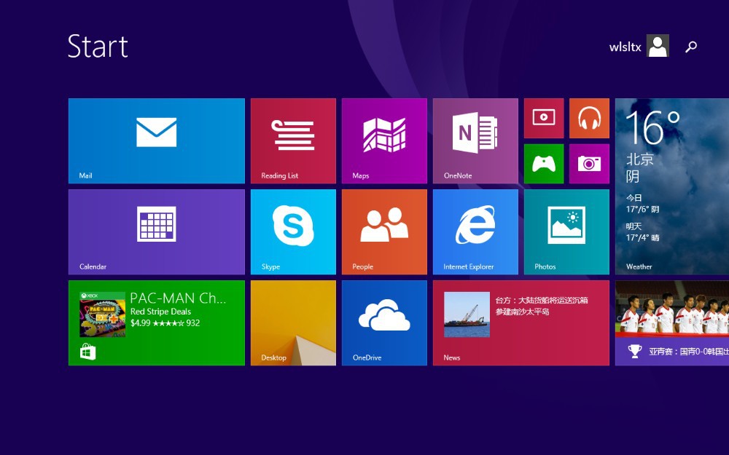This screenshot has height=455, width=729.
Task: Open the Calendar tile
Action: point(157,232)
